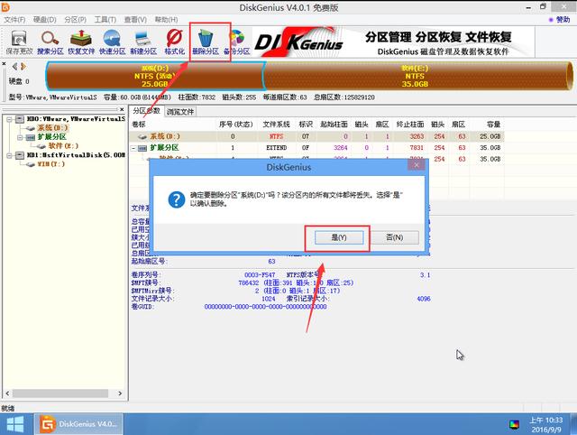577x435 pixels.
Task: Select HD1:MsftVirtualDisk in the tree
Action: tap(76, 155)
